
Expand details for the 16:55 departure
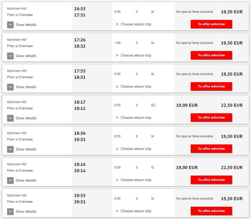(10, 25)
